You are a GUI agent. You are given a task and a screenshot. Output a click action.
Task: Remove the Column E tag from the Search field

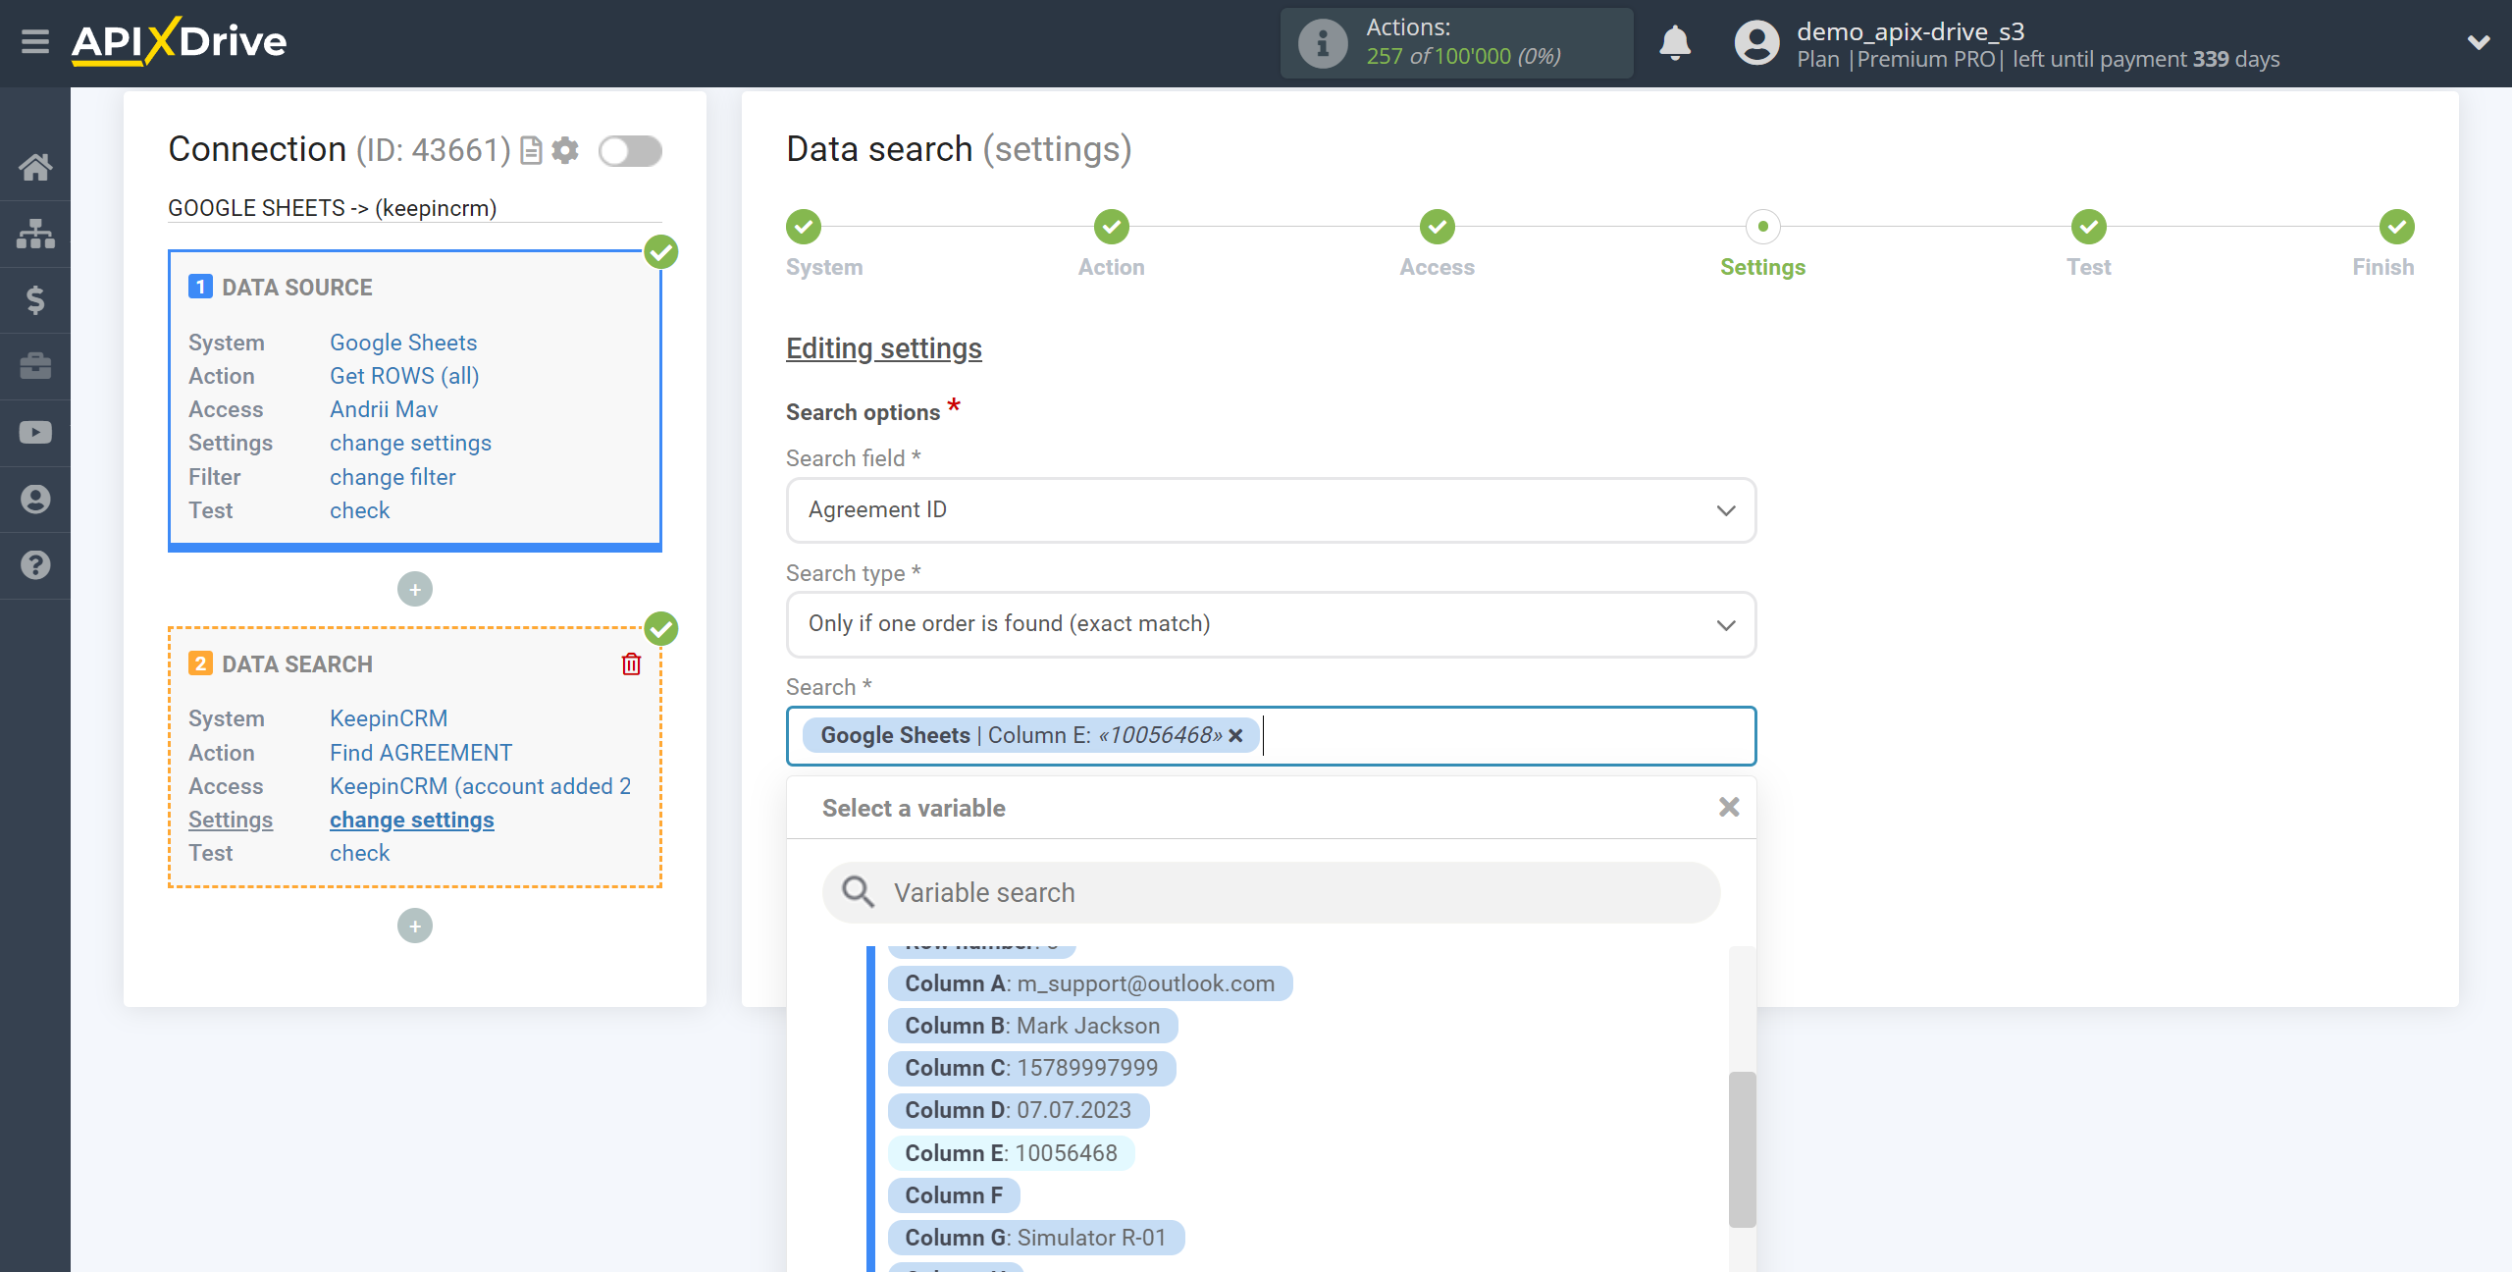click(1235, 735)
